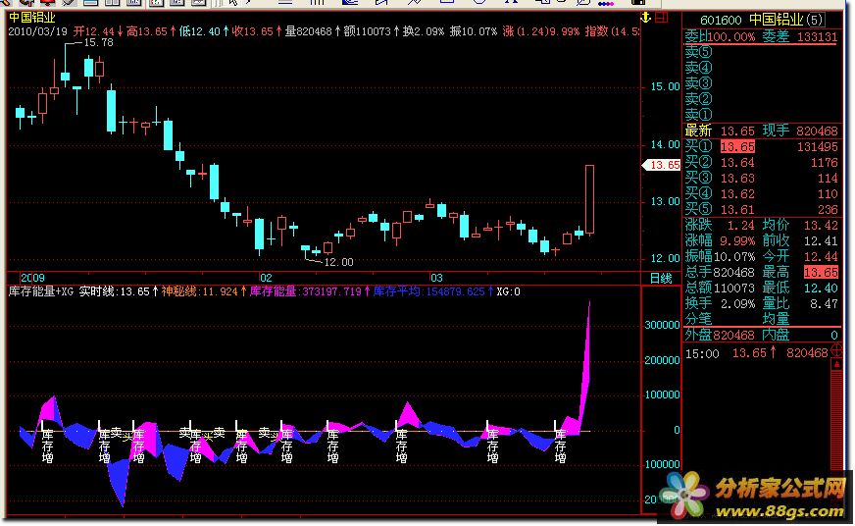Click the 13.65 current price tag on the axis
Screen dimensions: 855x526
point(663,165)
